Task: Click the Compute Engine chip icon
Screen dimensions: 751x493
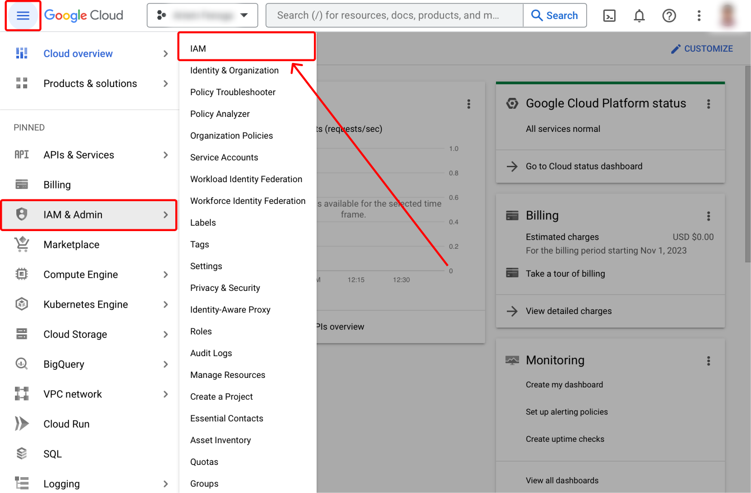Action: pos(22,275)
